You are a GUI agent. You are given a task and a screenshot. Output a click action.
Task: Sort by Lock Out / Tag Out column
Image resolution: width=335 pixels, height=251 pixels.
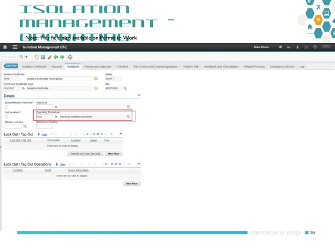click(20, 140)
